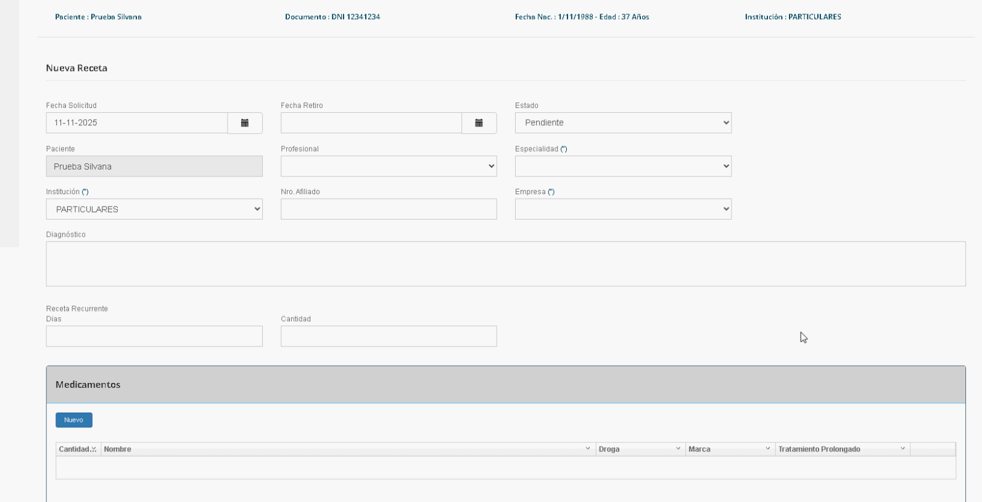The image size is (982, 502).
Task: Click the Fecha Solicitud date field
Action: pyautogui.click(x=136, y=123)
